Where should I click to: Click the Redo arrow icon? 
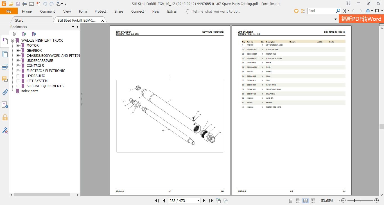pyautogui.click(x=51, y=4)
